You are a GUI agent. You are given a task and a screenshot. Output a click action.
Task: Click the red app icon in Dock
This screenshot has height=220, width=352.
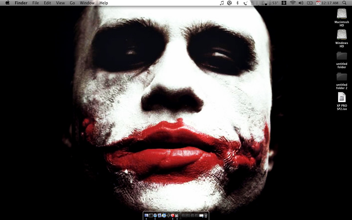click(173, 215)
